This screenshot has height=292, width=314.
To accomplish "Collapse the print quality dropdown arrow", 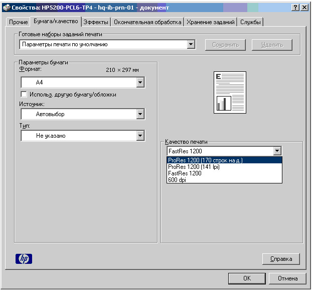I will [x=277, y=151].
